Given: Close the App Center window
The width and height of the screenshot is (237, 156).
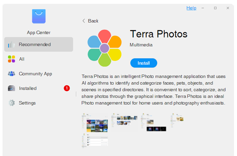Looking at the screenshot, I should [x=228, y=8].
